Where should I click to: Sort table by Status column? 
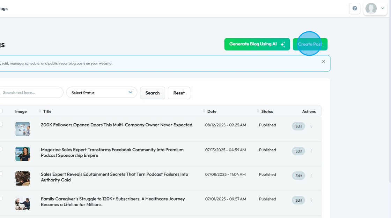click(x=267, y=111)
